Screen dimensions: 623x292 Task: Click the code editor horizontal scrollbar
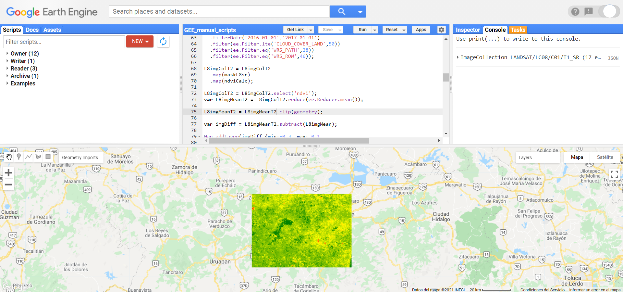pyautogui.click(x=289, y=141)
